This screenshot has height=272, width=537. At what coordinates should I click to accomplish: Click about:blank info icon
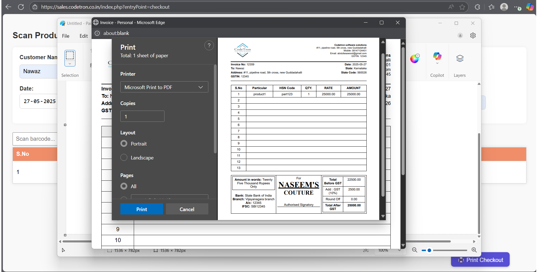[97, 33]
